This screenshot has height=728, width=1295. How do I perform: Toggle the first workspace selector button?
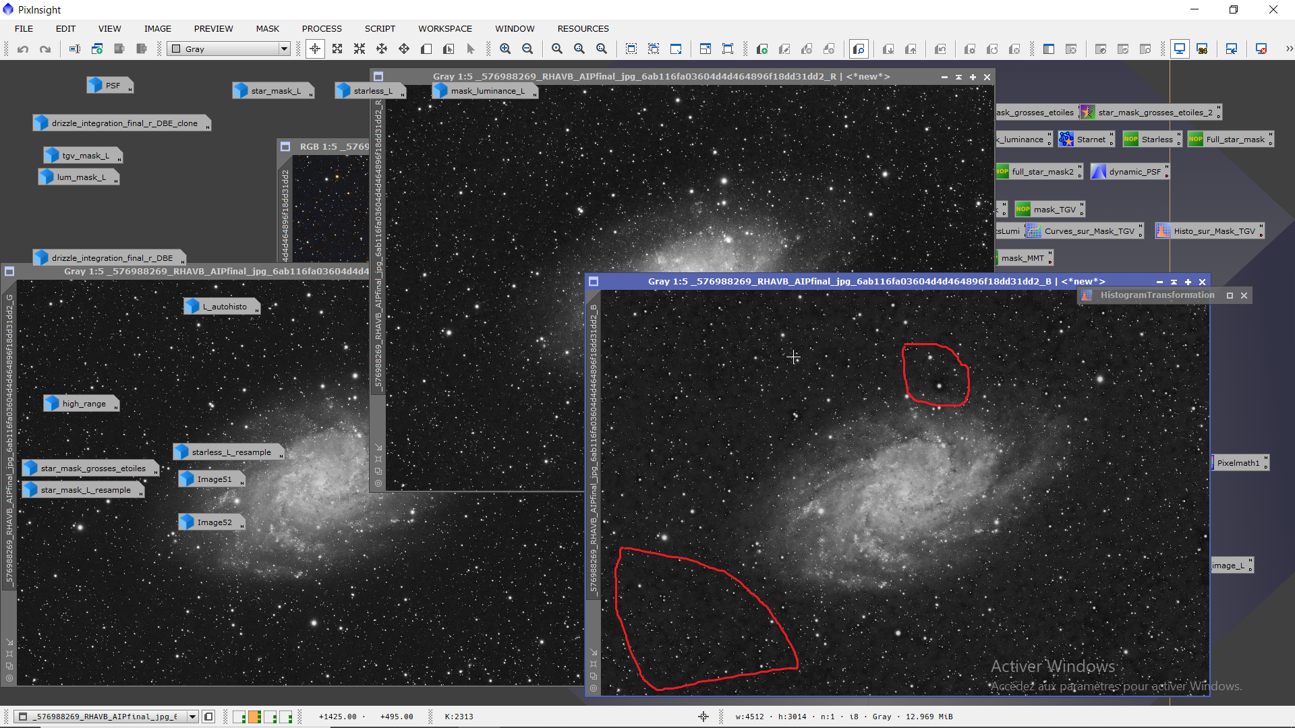[239, 717]
